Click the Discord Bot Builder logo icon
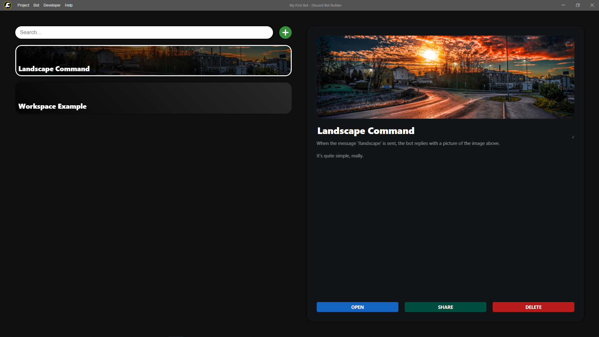Viewport: 599px width, 337px height. pyautogui.click(x=8, y=5)
